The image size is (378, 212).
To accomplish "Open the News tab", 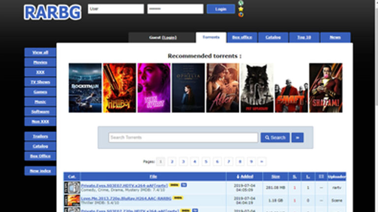I will click(x=335, y=37).
